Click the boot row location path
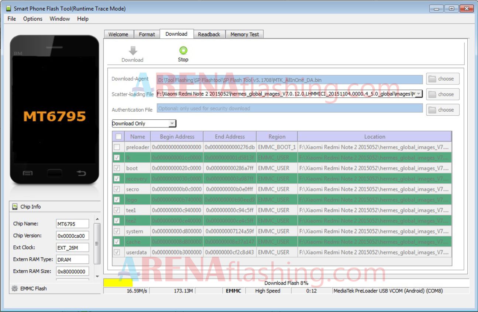The width and height of the screenshot is (478, 312). point(375,168)
